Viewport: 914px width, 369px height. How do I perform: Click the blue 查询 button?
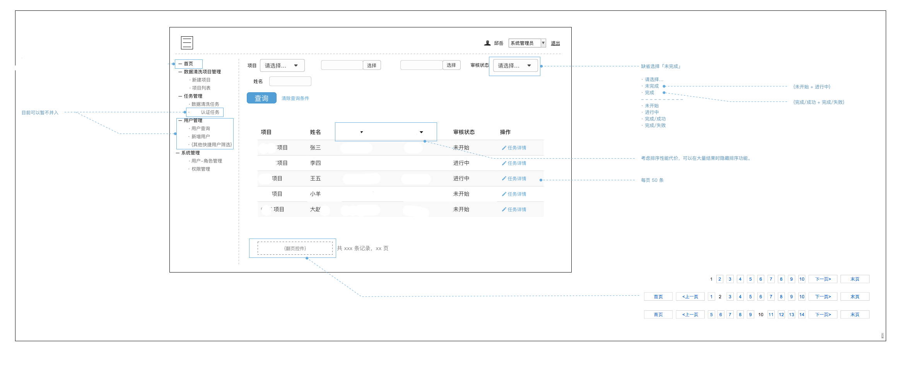tap(261, 98)
